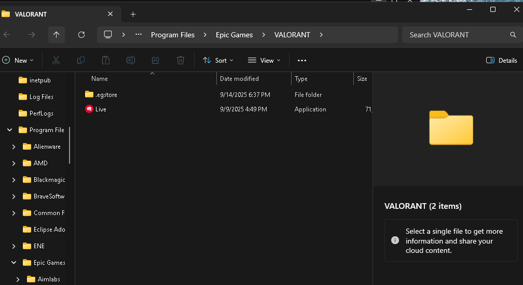Click the Copy icon in toolbar
This screenshot has width=523, height=285.
(81, 60)
